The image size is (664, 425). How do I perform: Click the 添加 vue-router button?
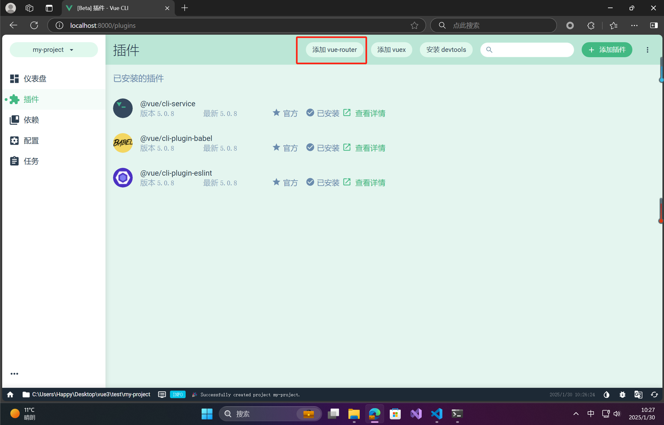tap(334, 49)
